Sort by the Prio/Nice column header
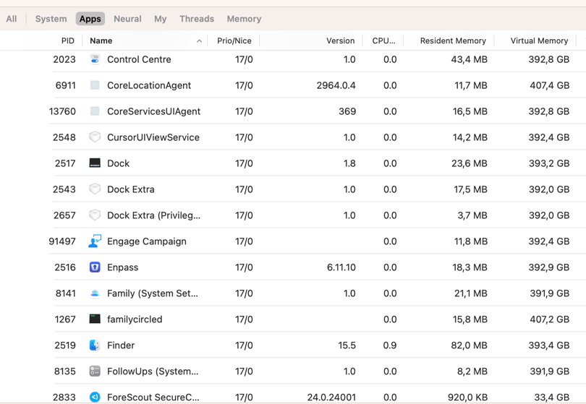The image size is (586, 404). (234, 40)
